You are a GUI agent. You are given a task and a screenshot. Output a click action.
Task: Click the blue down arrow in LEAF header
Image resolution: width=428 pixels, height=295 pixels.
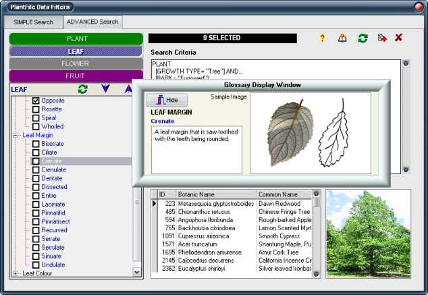click(105, 89)
